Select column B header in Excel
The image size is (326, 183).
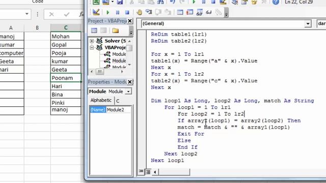(x=37, y=27)
